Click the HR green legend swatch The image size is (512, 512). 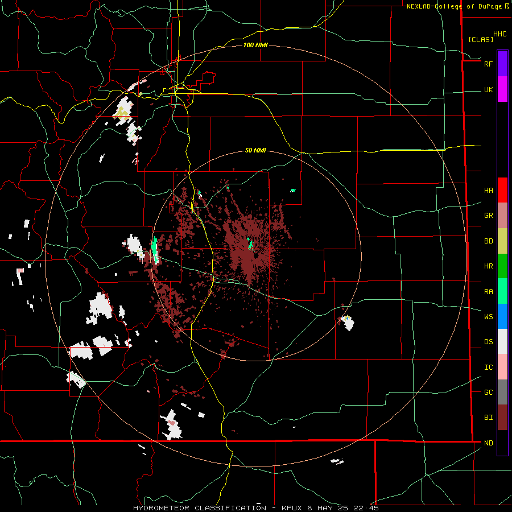tap(502, 266)
